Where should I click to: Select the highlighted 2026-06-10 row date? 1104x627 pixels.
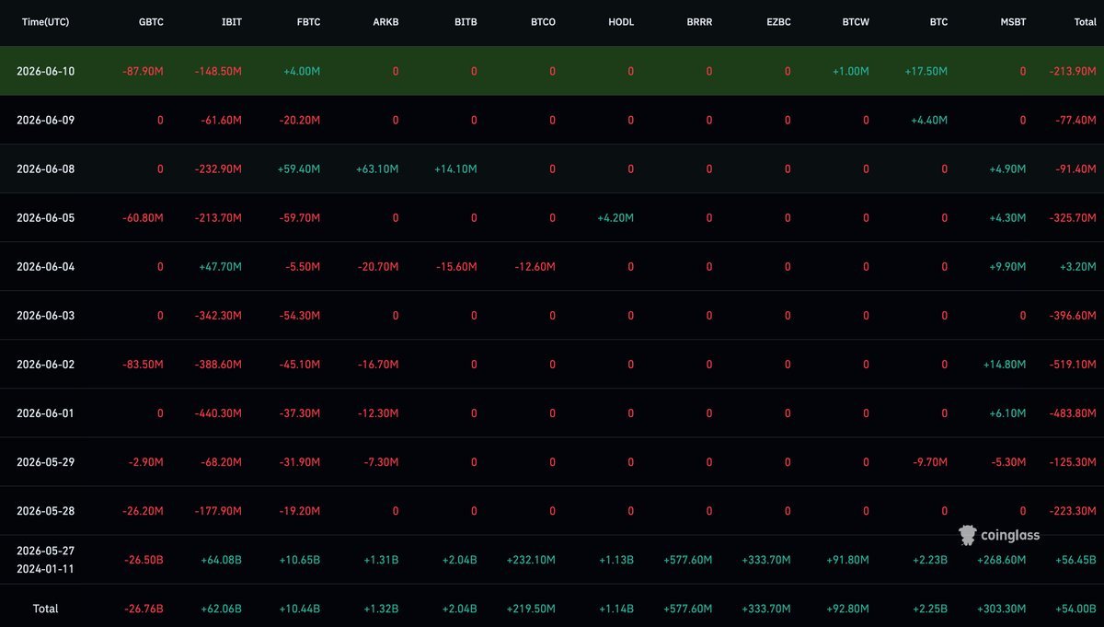tap(45, 71)
